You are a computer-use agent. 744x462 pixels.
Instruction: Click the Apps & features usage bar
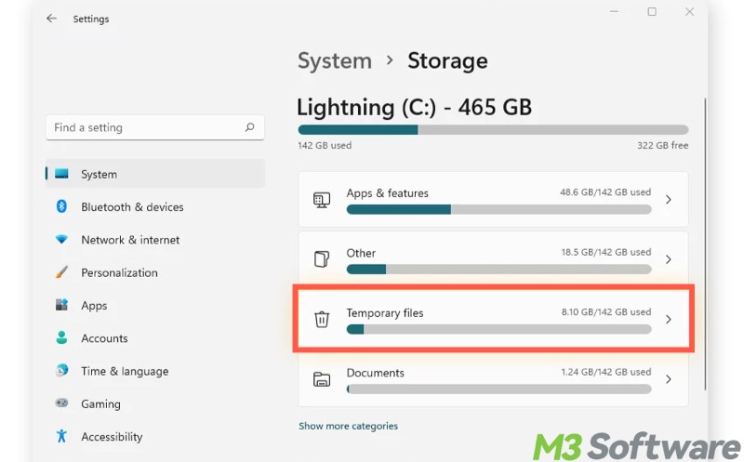click(x=498, y=209)
